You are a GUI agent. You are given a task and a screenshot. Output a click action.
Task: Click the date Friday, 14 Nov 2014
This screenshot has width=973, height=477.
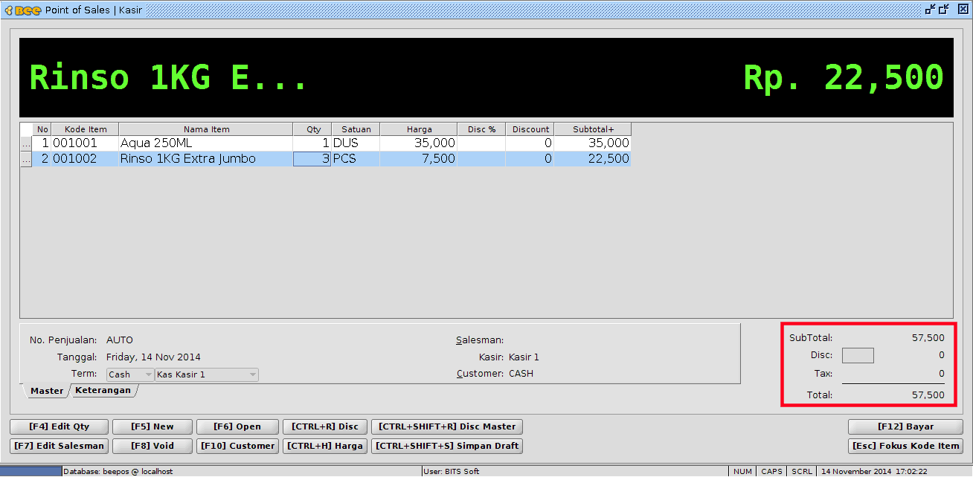[x=153, y=357]
